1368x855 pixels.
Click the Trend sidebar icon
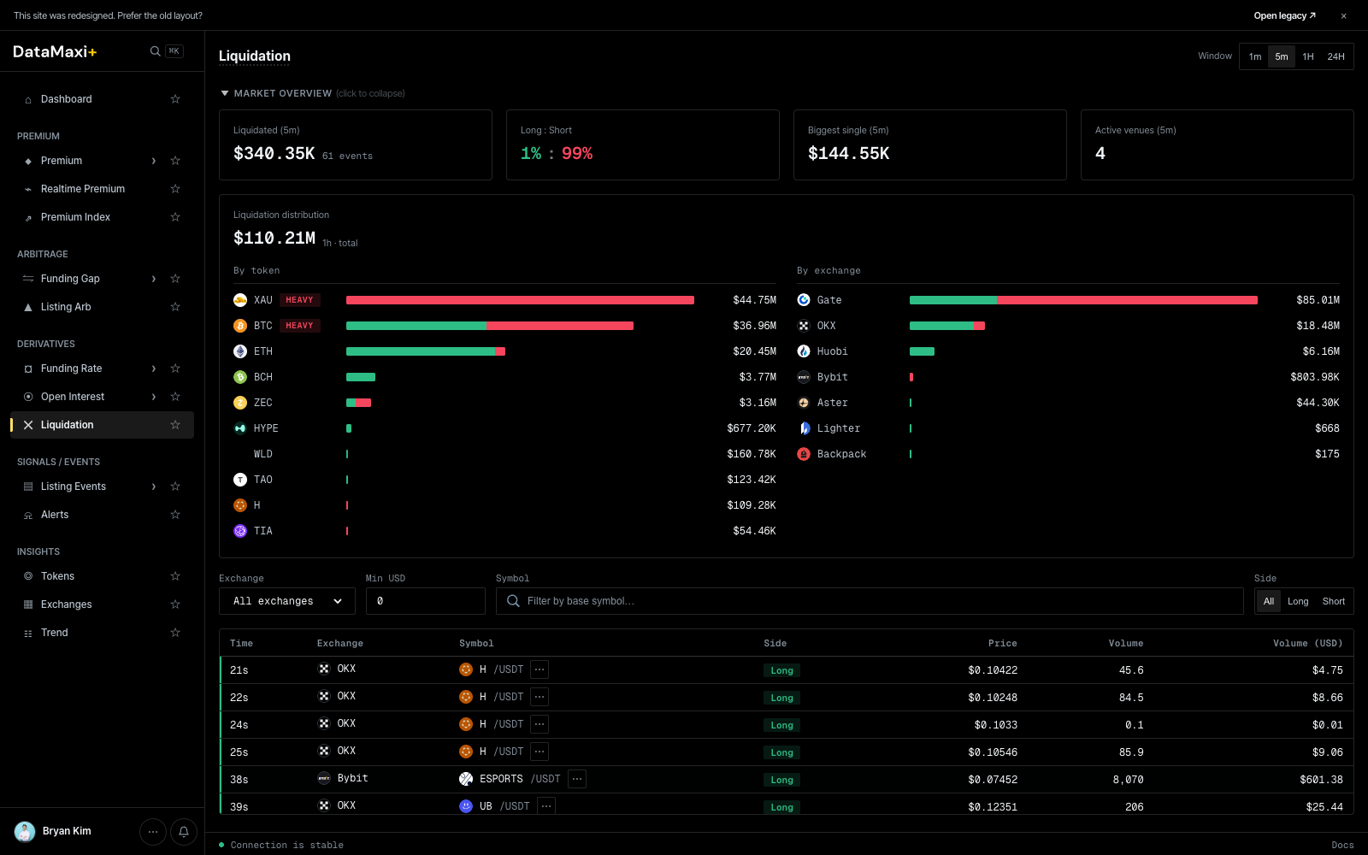(x=28, y=633)
